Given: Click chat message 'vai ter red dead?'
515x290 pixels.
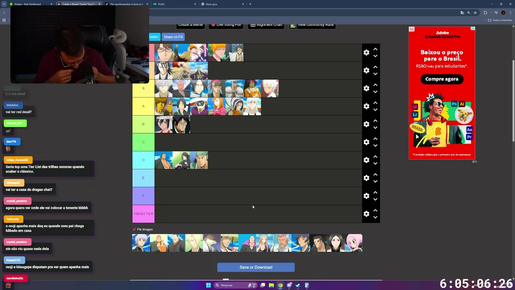Looking at the screenshot, I should click(x=19, y=112).
